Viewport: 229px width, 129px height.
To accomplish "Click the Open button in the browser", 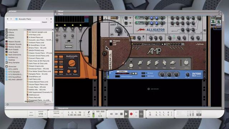I will (x=47, y=104).
